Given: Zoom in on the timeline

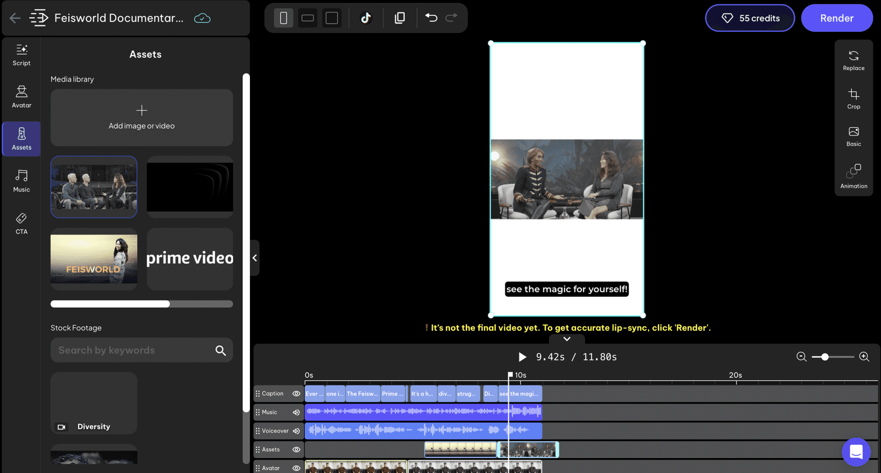Looking at the screenshot, I should (864, 357).
